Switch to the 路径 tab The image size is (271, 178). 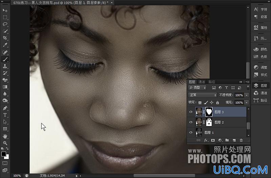click(211, 82)
